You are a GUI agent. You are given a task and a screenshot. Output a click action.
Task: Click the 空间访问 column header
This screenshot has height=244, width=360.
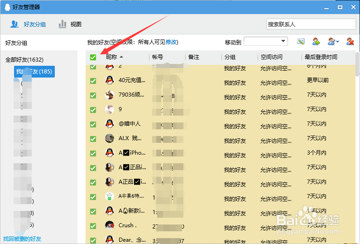(x=271, y=57)
